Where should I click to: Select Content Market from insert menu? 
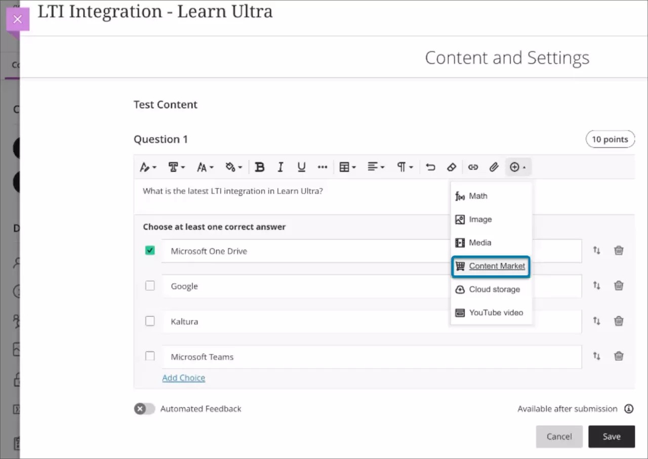(490, 266)
